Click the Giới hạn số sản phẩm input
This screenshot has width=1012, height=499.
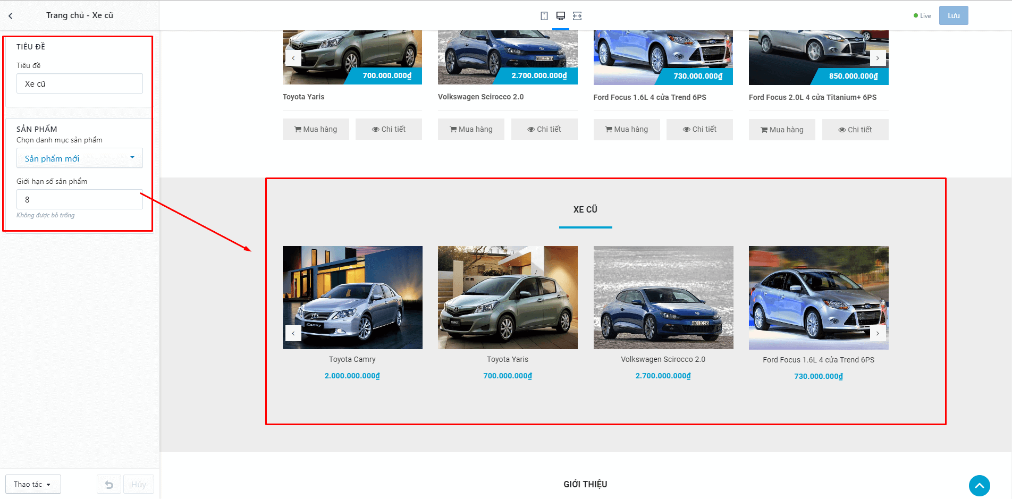coord(80,199)
